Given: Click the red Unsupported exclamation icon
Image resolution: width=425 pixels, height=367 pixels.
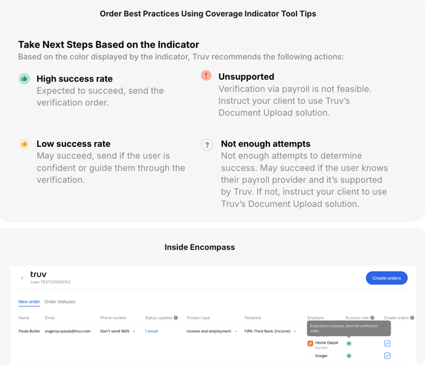Looking at the screenshot, I should [x=206, y=75].
